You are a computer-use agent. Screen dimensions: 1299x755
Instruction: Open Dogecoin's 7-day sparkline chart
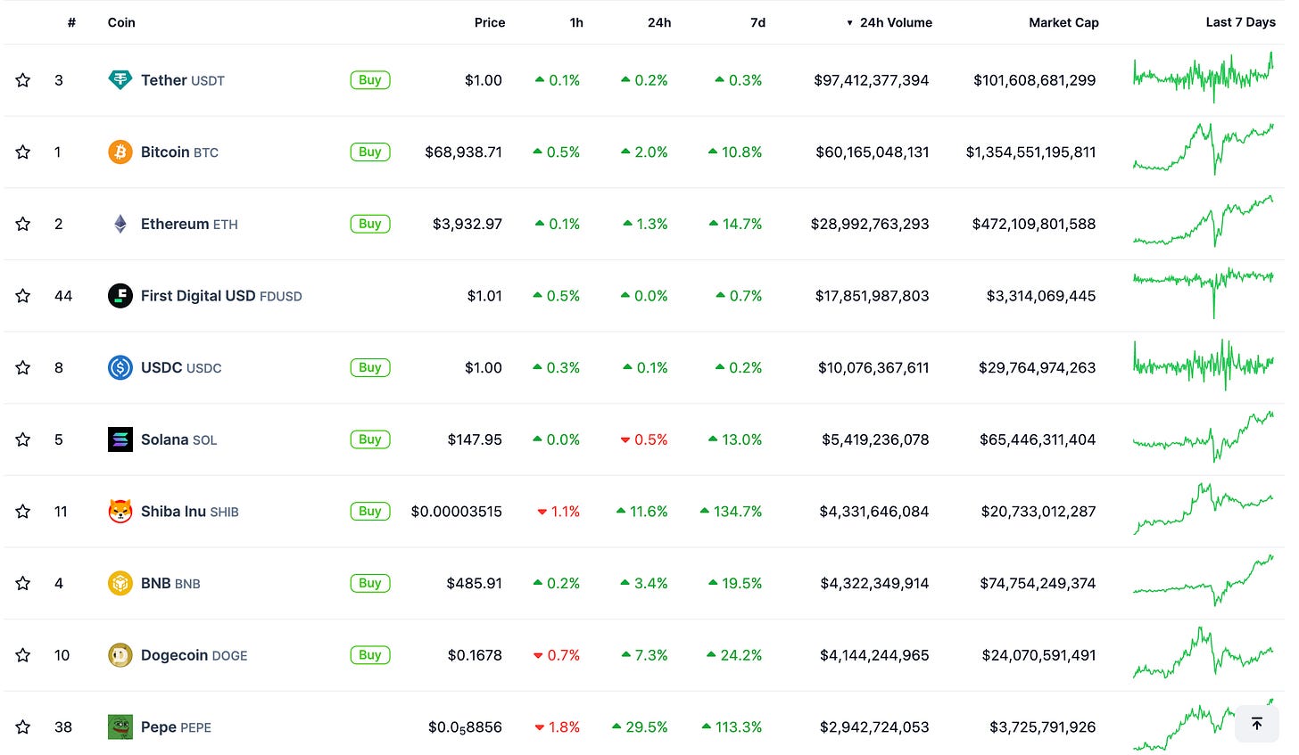pos(1204,652)
